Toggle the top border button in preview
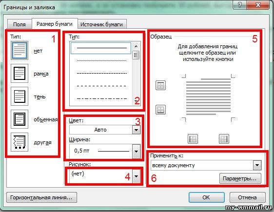Image resolution: width=274 pixels, height=212 pixels. point(160,85)
